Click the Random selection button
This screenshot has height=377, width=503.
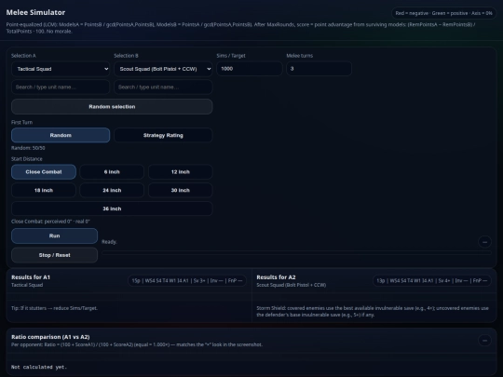(112, 107)
